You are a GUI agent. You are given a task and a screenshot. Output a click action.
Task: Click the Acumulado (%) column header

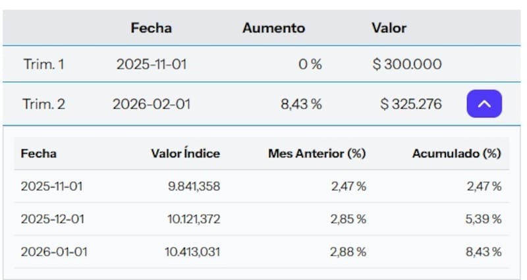pos(457,154)
